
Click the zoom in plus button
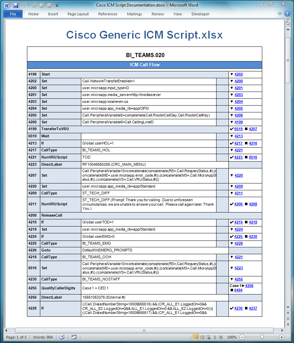click(282, 337)
